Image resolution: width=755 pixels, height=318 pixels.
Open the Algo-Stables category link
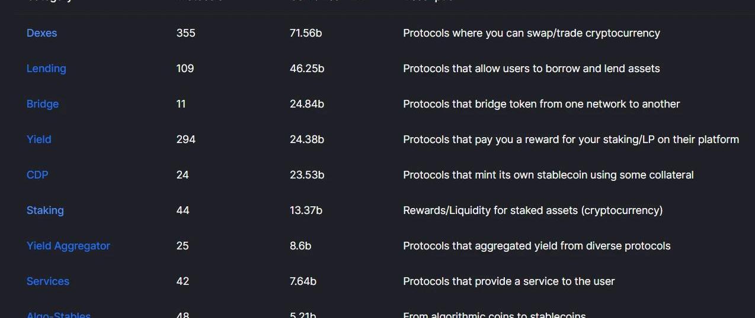coord(59,315)
